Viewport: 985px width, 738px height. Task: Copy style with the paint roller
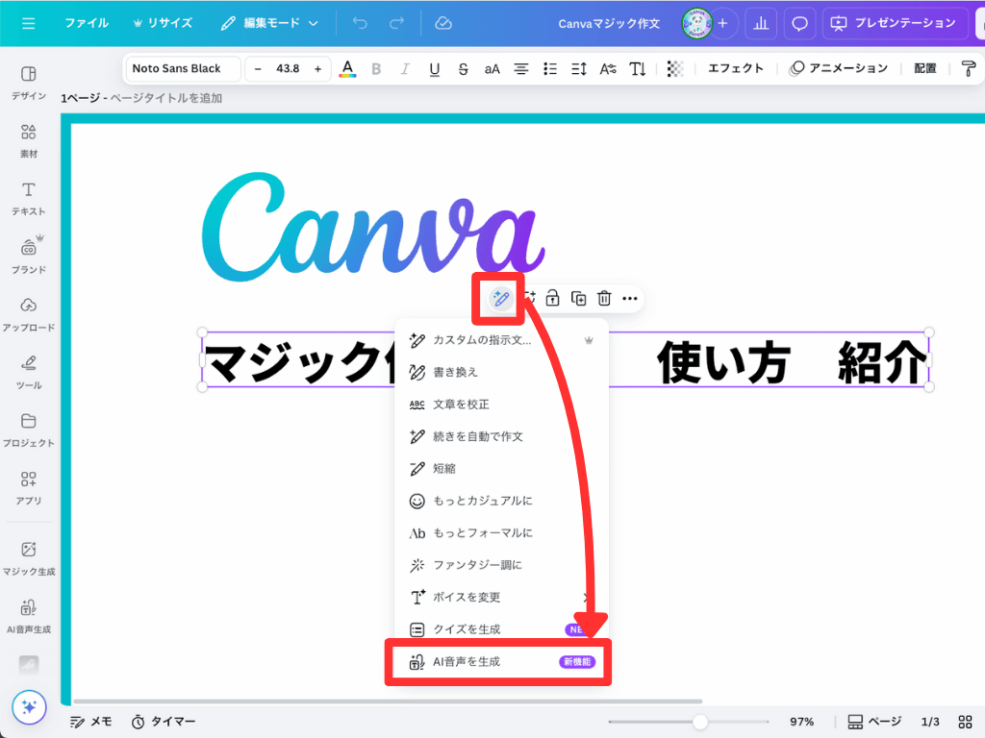tap(969, 68)
